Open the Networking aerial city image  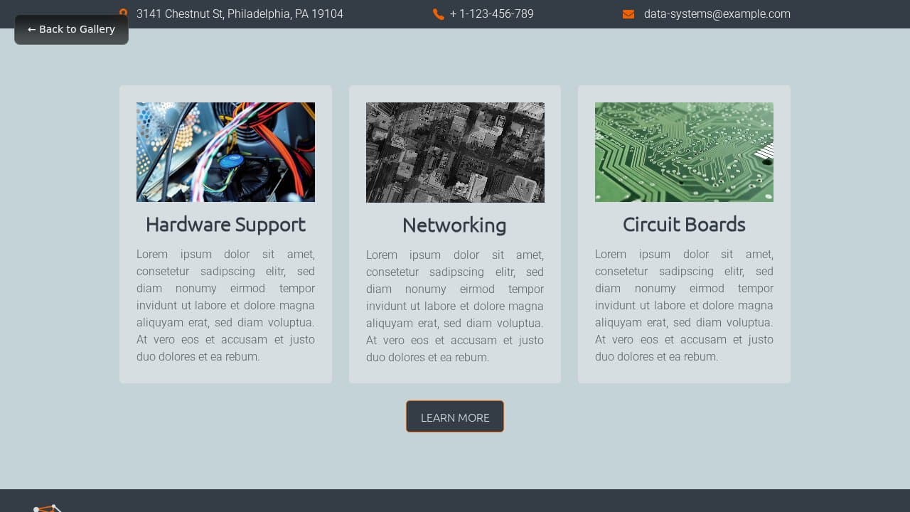[454, 151]
